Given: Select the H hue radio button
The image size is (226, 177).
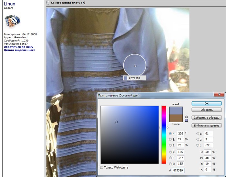Looking at the screenshot, I should tap(170, 133).
